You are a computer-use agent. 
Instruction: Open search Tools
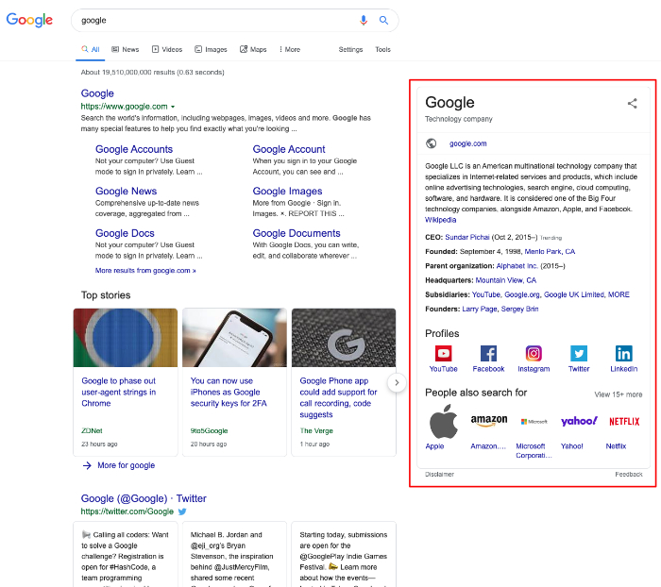click(x=382, y=49)
